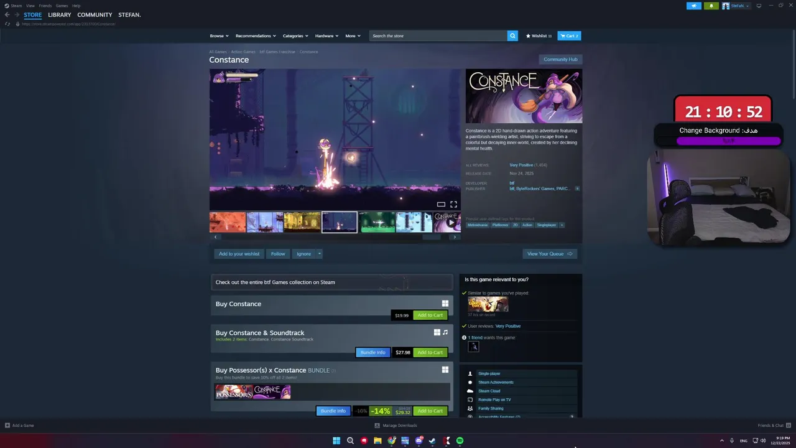Open the View menu
This screenshot has height=448, width=796.
[x=30, y=6]
